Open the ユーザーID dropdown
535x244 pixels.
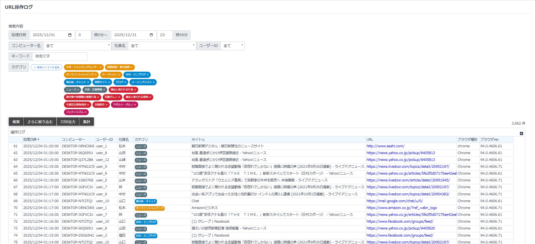pyautogui.click(x=233, y=46)
